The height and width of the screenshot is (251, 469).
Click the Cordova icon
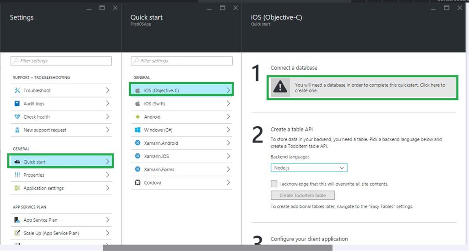click(x=137, y=183)
